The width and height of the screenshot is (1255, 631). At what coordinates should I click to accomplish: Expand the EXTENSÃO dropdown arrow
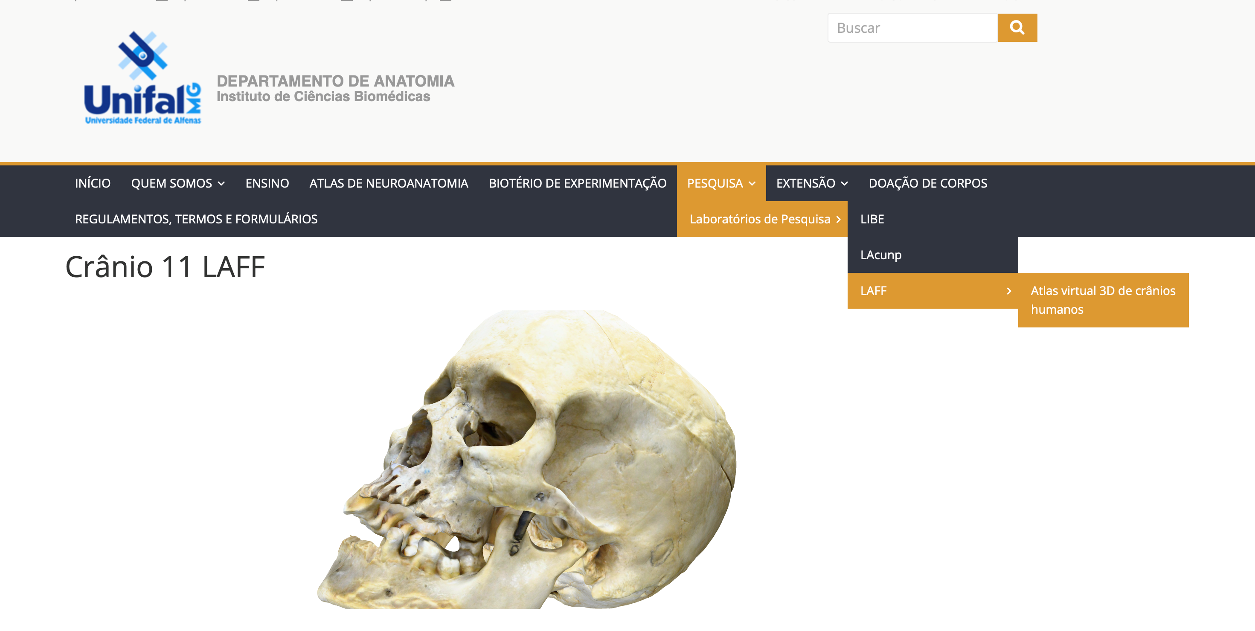(x=845, y=184)
